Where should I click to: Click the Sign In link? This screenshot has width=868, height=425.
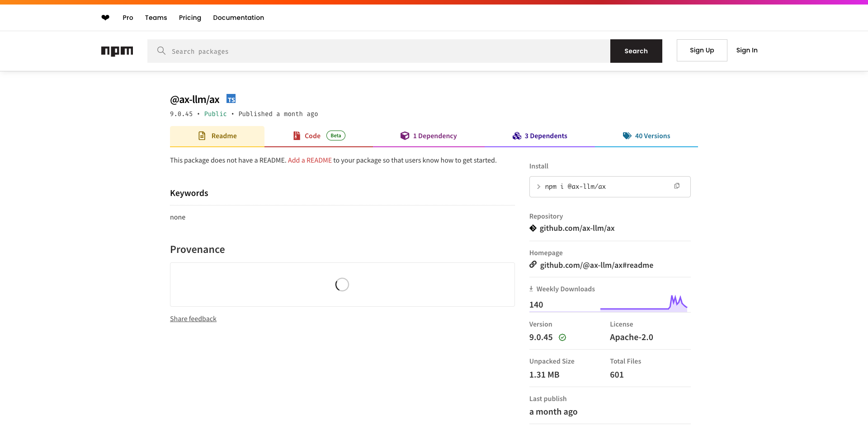[747, 50]
